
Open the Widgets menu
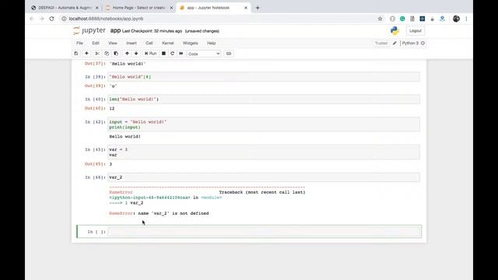[x=190, y=44]
